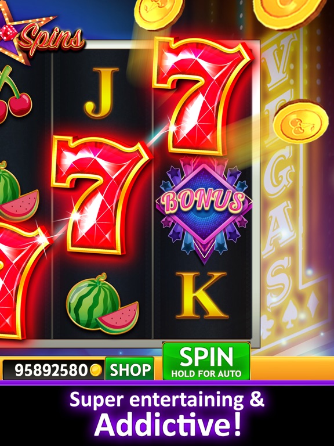
Task: Tap the 'HOLD FOR AUTO' label
Action: pos(206,373)
